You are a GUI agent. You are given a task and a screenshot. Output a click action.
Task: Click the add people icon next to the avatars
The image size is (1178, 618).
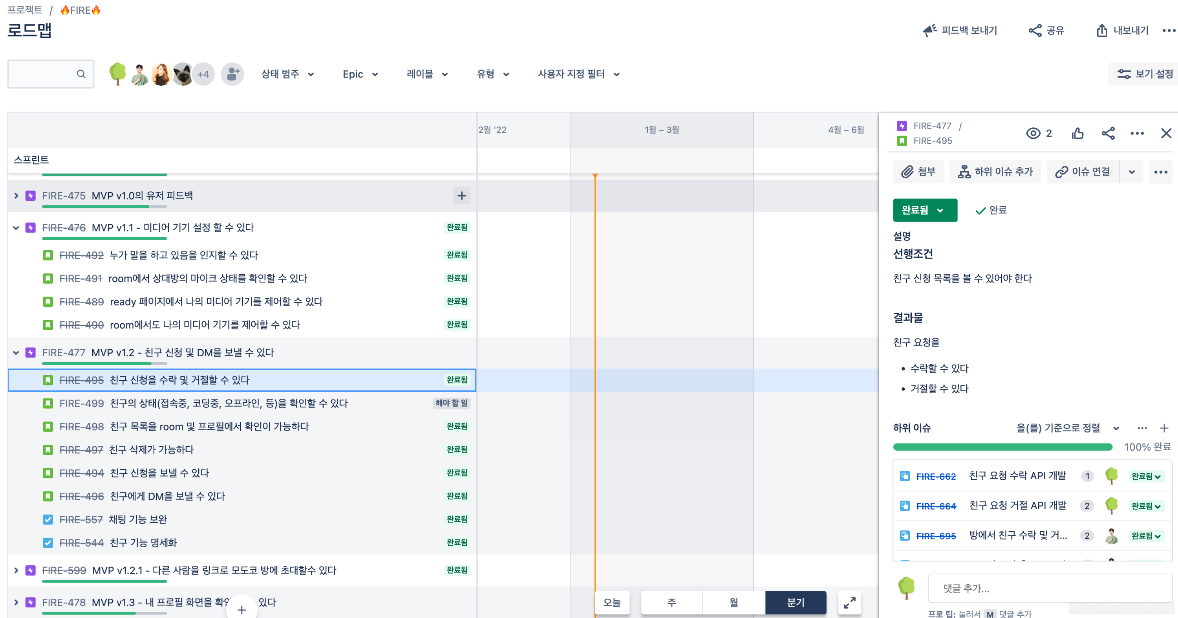[232, 74]
